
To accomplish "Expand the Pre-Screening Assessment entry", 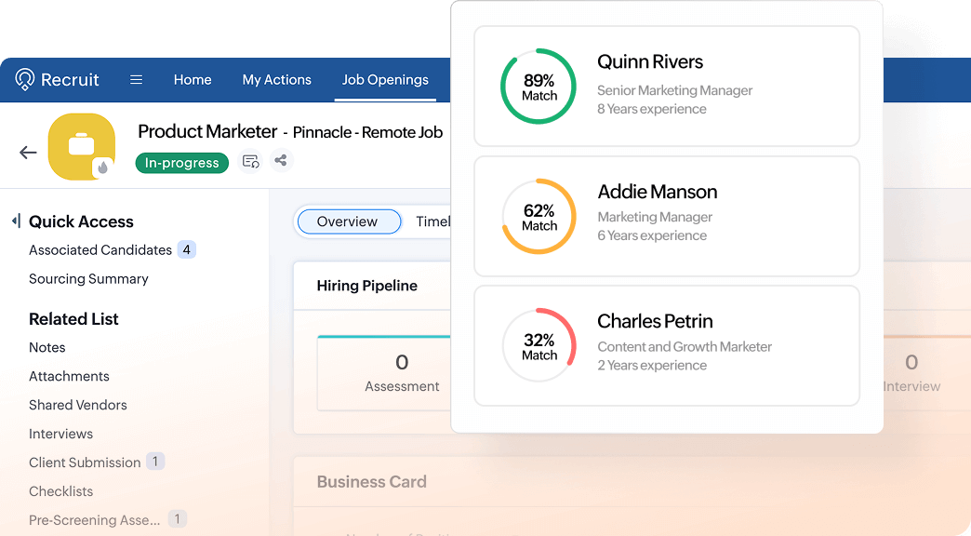I will tap(93, 519).
